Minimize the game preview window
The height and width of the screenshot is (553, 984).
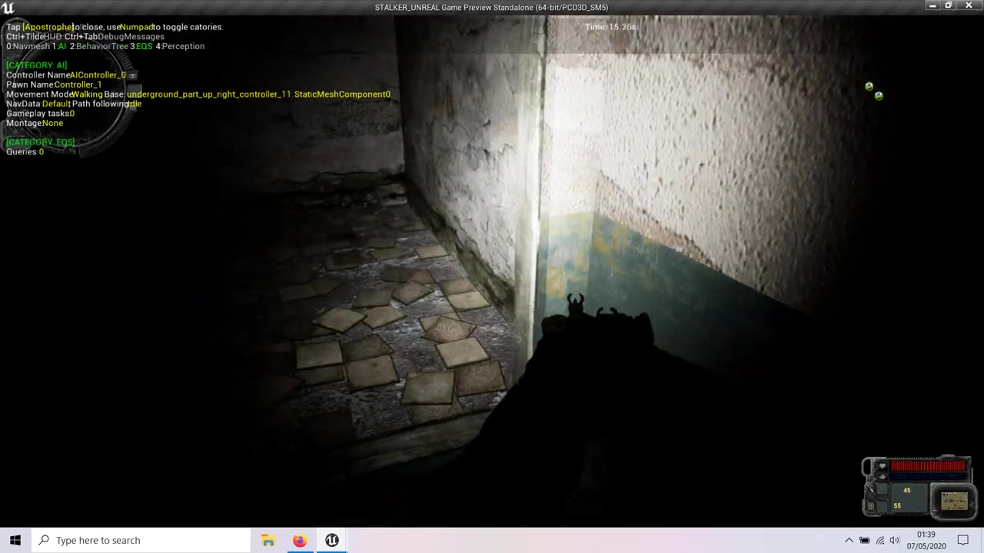[x=932, y=6]
